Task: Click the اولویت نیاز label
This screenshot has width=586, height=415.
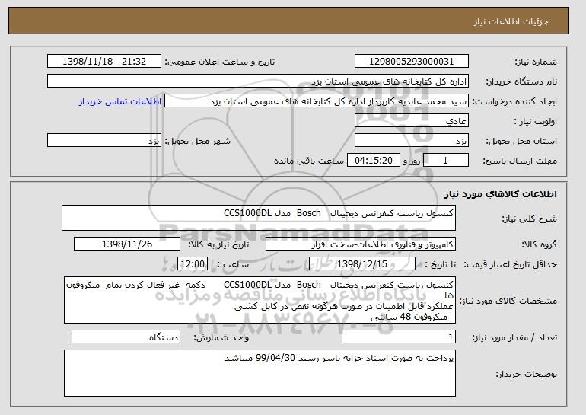Action: pyautogui.click(x=536, y=121)
